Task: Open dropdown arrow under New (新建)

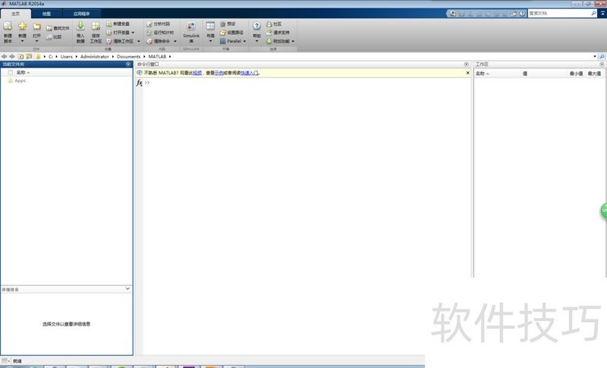Action: point(23,41)
